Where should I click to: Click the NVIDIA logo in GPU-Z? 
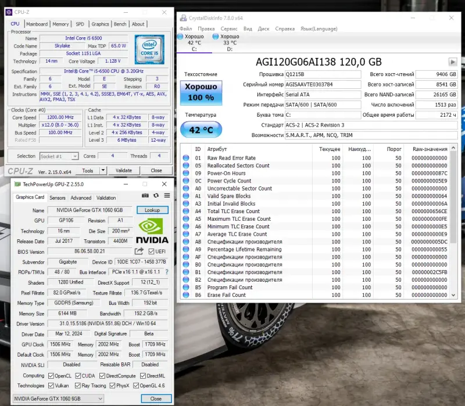click(152, 231)
